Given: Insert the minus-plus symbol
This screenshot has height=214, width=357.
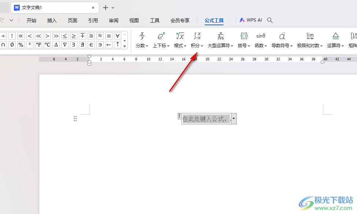Looking at the screenshot, I should point(82,36).
